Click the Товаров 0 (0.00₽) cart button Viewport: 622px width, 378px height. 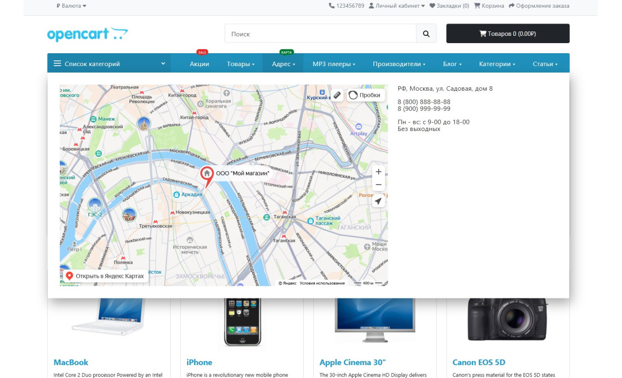point(508,33)
